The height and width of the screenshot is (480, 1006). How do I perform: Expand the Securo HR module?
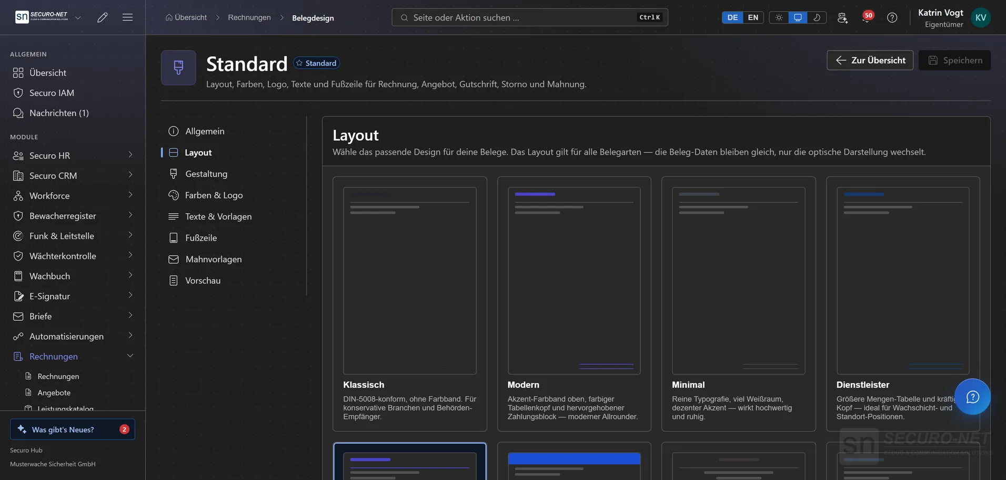tap(73, 155)
